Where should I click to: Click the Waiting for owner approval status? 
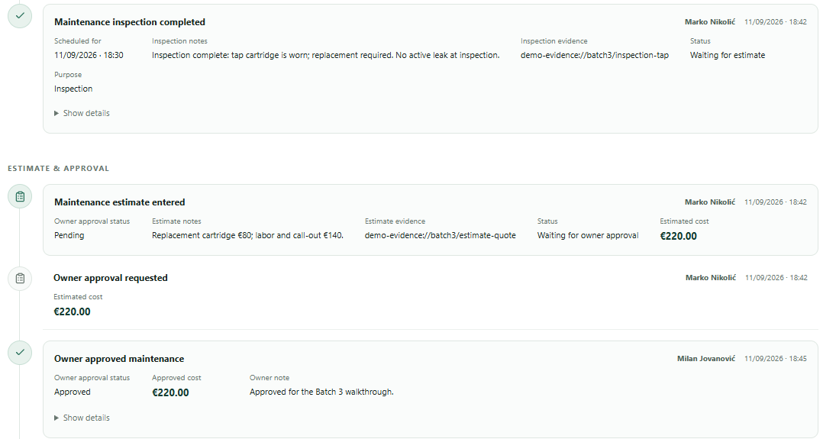[x=588, y=235]
